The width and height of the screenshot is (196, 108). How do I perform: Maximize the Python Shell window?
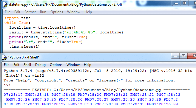tap(183, 56)
